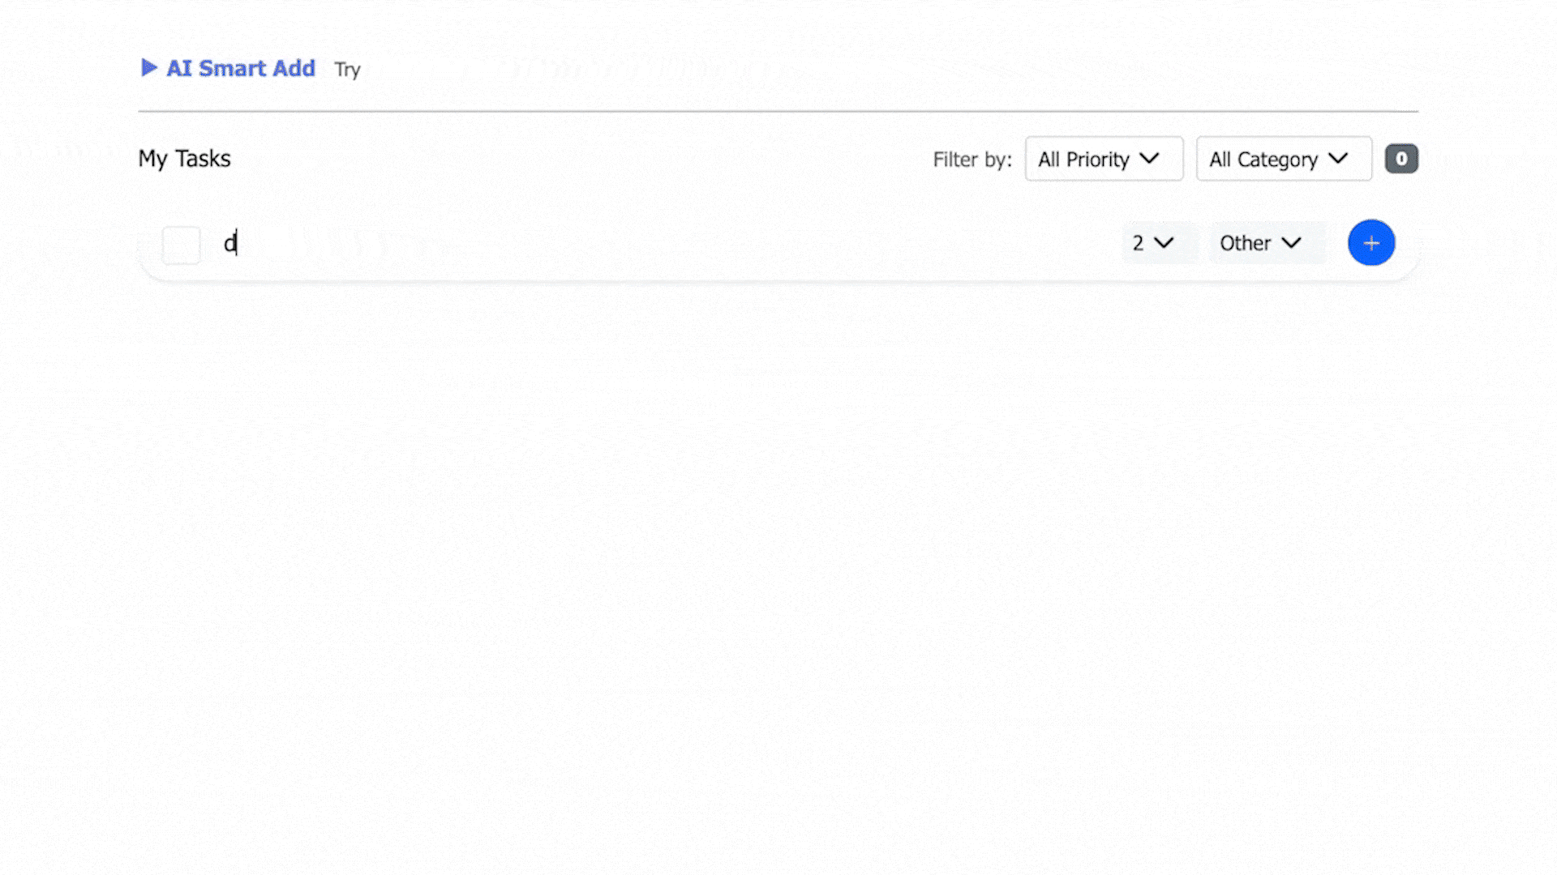The image size is (1557, 875).
Task: Click the My Tasks heading
Action: (184, 159)
